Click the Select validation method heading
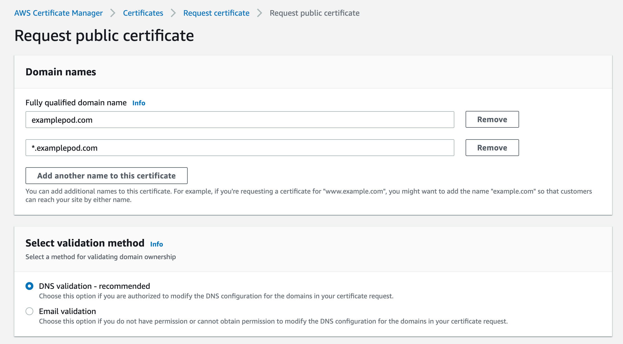The width and height of the screenshot is (623, 344). point(85,243)
